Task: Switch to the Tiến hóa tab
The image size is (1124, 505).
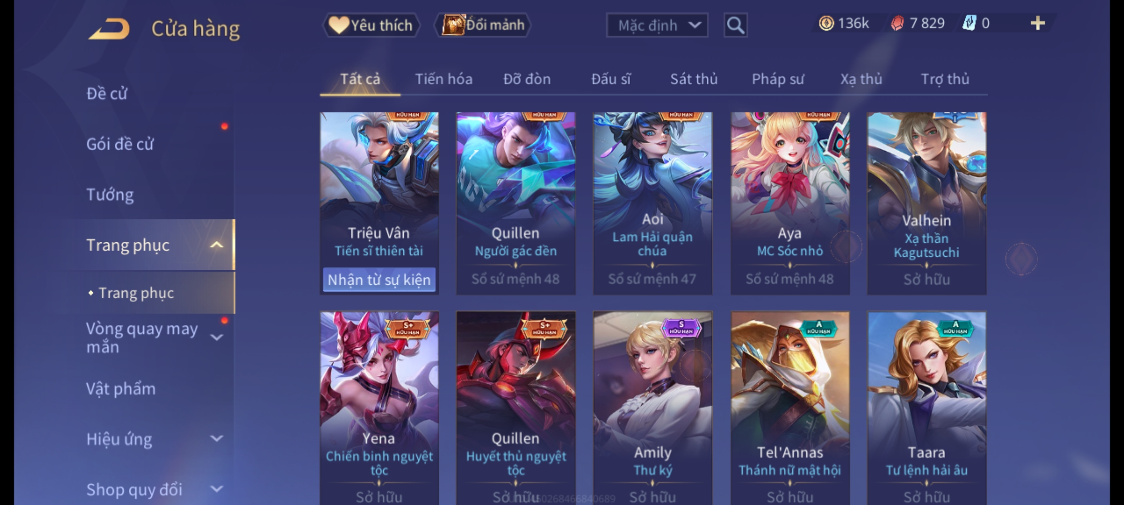Action: tap(444, 79)
